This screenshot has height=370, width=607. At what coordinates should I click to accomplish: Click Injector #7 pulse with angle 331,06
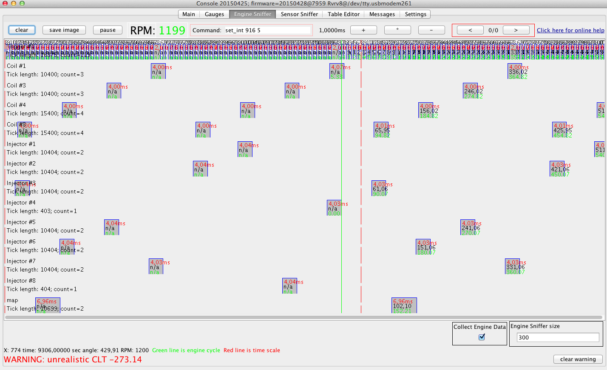pyautogui.click(x=512, y=266)
